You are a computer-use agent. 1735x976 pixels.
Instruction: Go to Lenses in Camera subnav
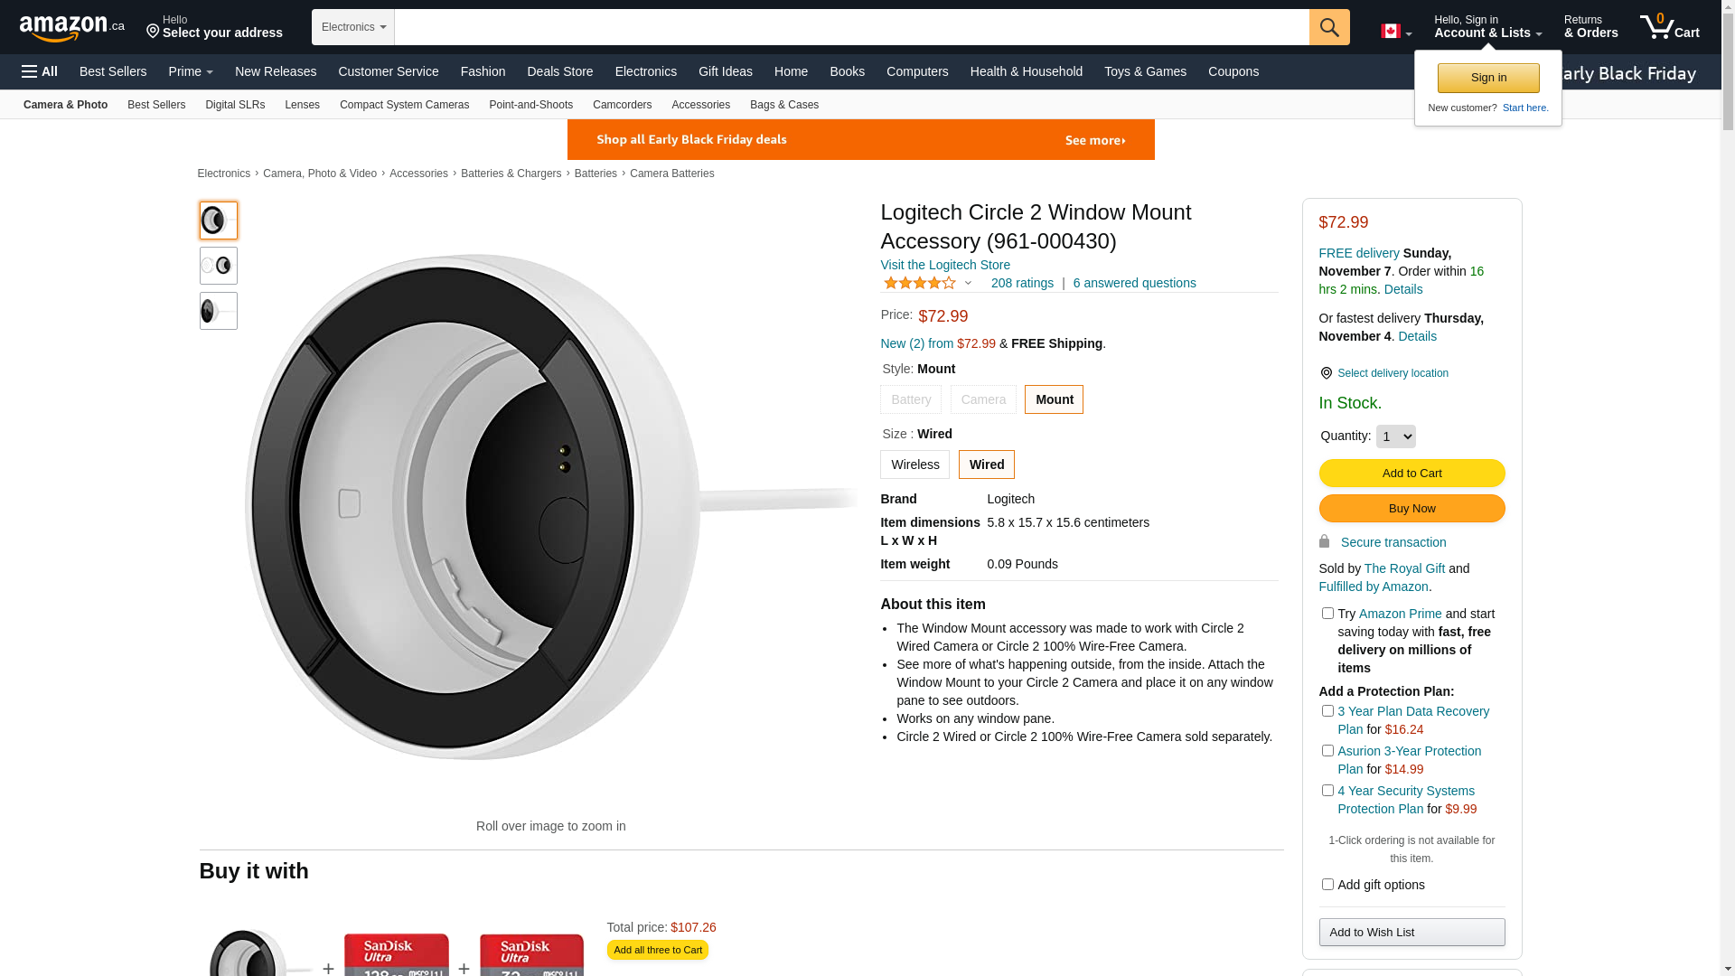302,105
